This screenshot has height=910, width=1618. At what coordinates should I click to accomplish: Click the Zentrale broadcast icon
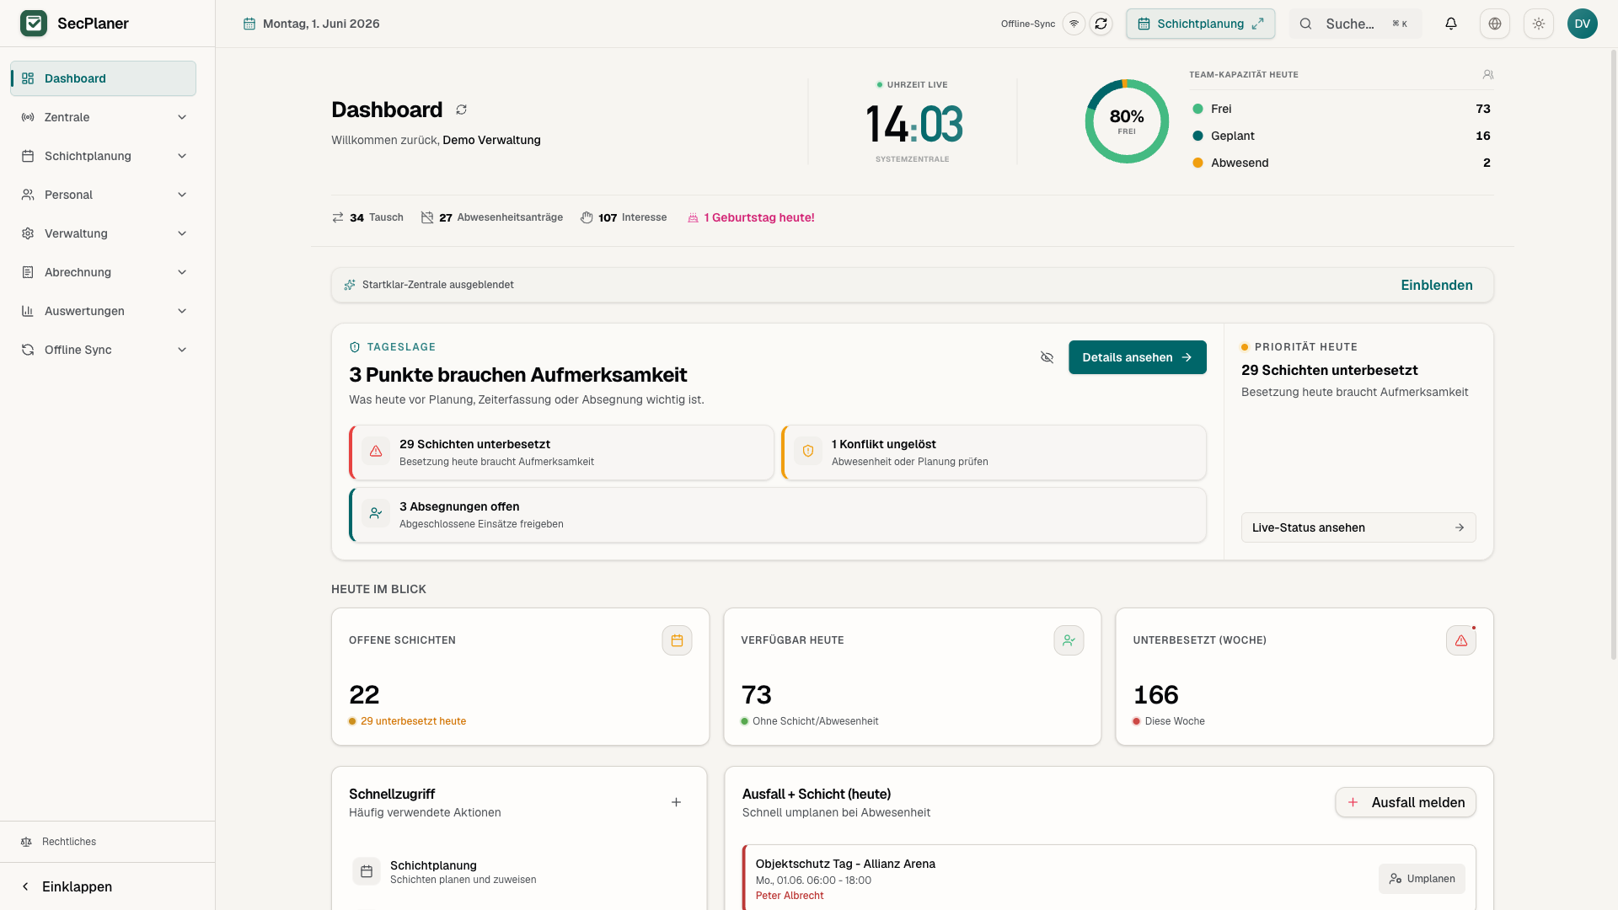(x=28, y=117)
